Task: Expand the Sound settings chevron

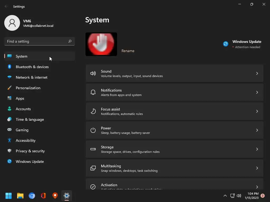Action: 257,74
